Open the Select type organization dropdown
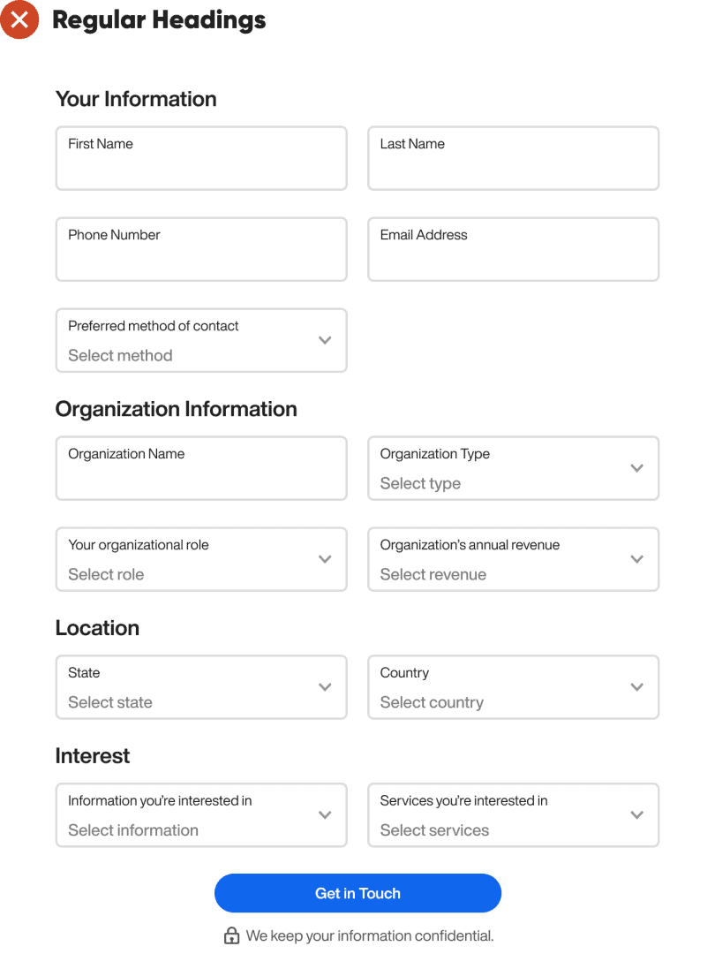The width and height of the screenshot is (715, 969). click(x=513, y=468)
